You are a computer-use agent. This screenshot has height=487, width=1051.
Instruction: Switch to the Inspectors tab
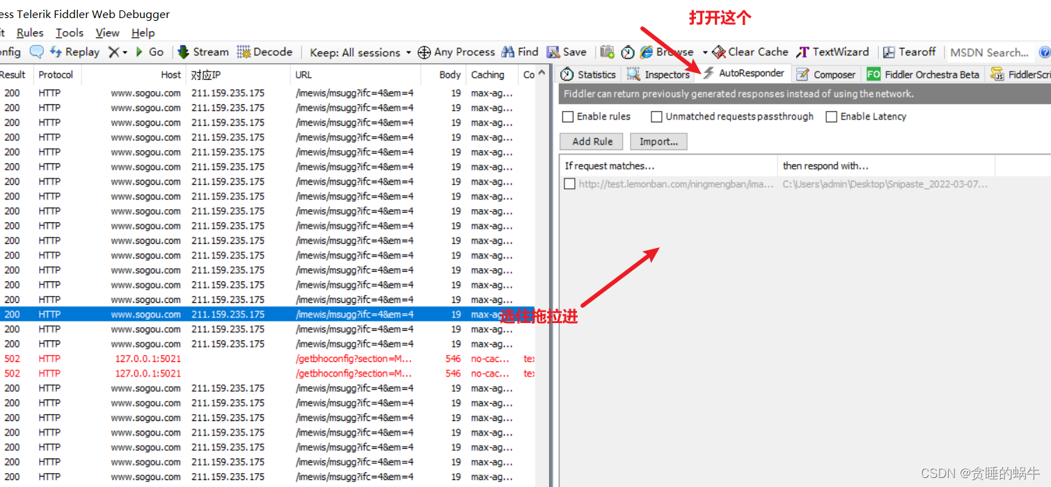[658, 74]
